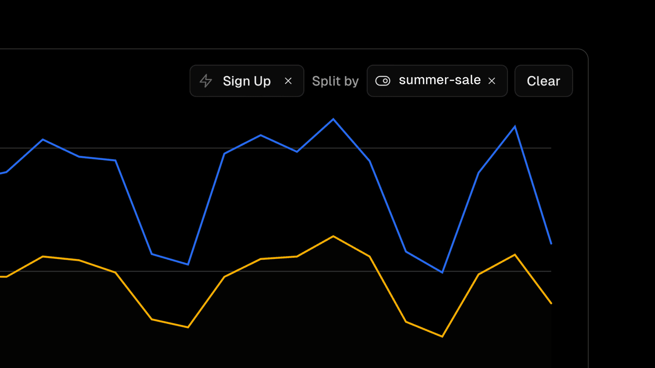Image resolution: width=655 pixels, height=368 pixels.
Task: Select the lowest point on the orange line
Action: (442, 337)
